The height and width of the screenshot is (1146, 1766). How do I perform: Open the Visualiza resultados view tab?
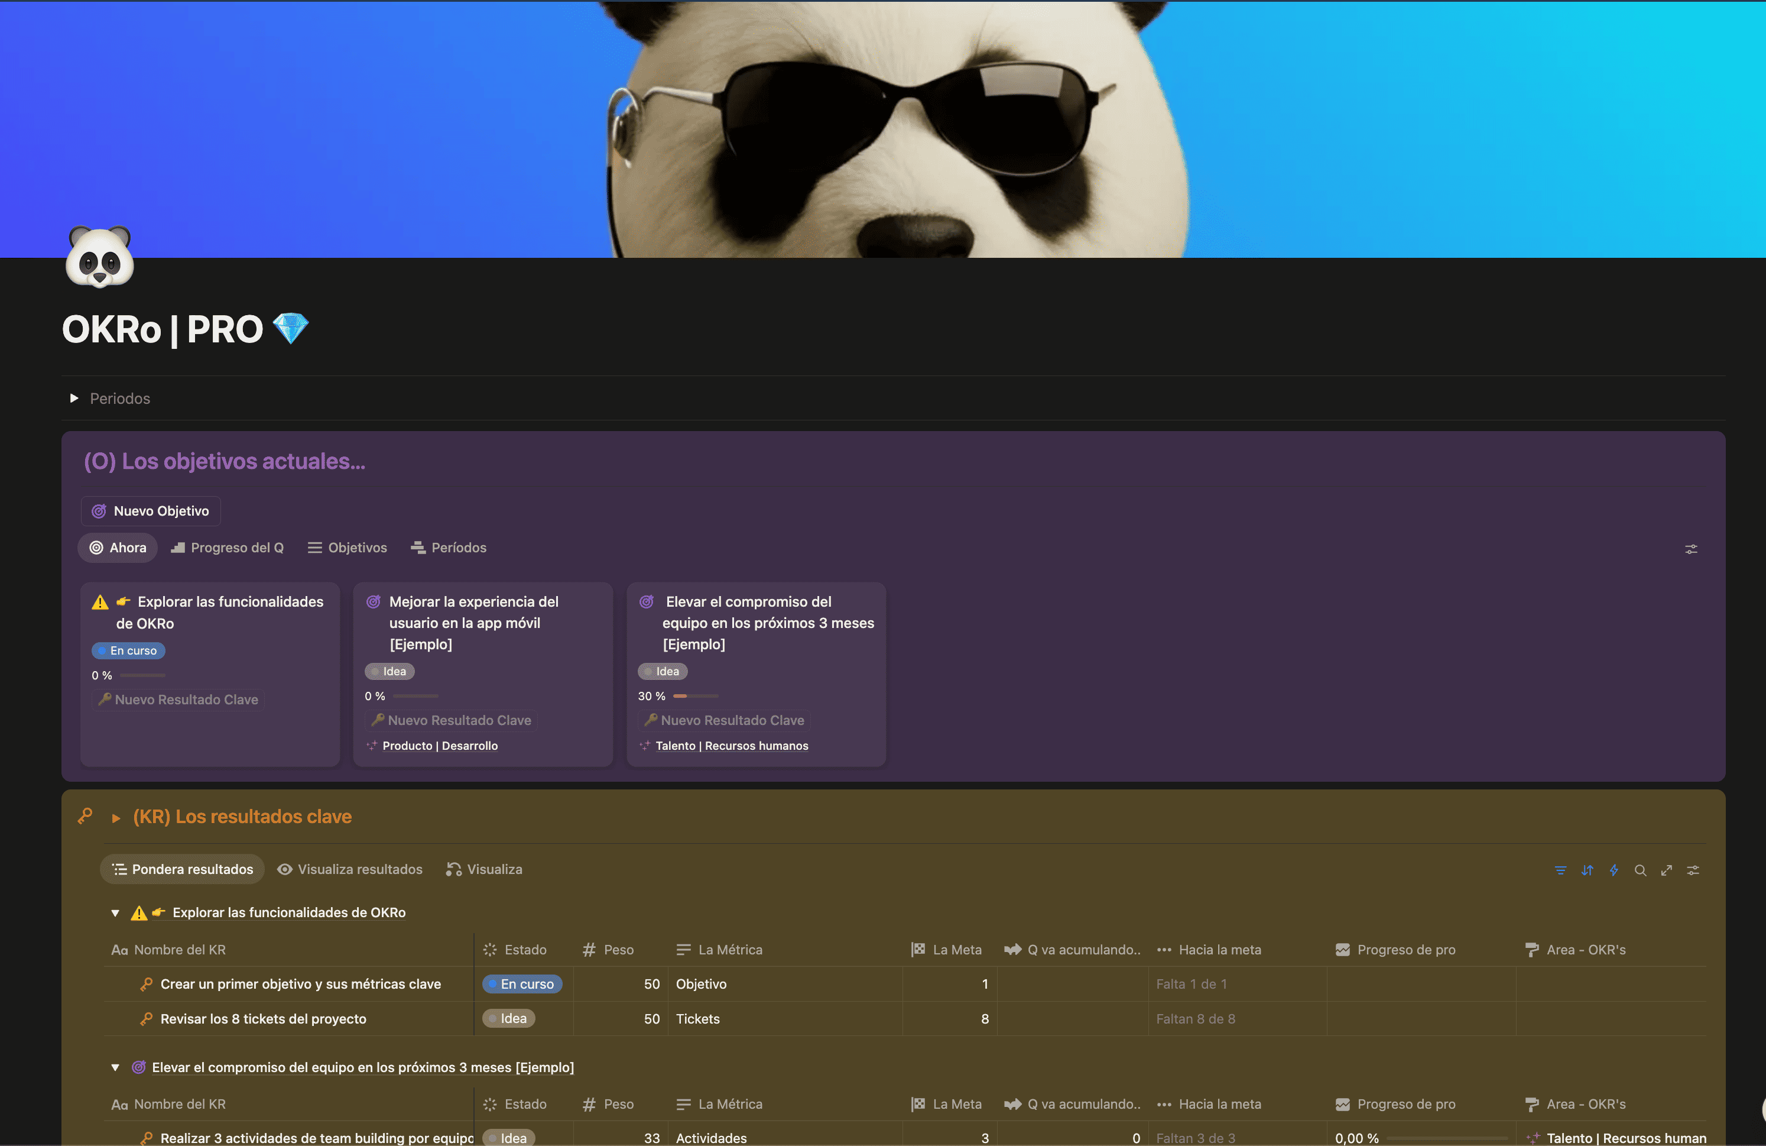[x=349, y=869]
